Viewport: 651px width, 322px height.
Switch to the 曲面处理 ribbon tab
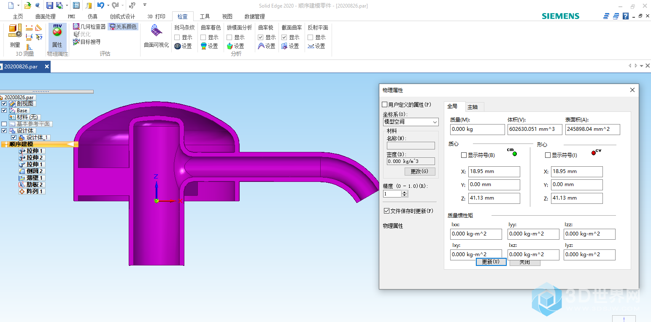click(46, 16)
